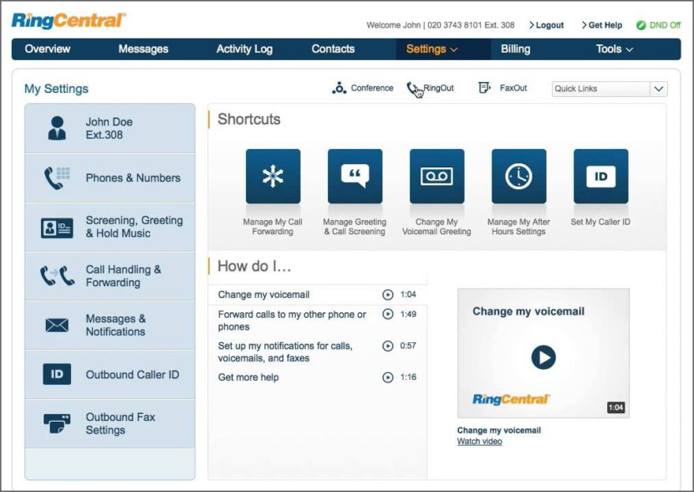Go to the Overview tab
694x492 pixels.
point(48,49)
